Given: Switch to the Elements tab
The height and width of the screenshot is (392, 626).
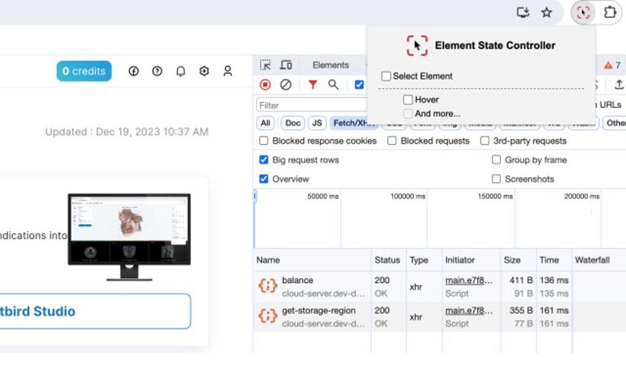Looking at the screenshot, I should coord(331,65).
